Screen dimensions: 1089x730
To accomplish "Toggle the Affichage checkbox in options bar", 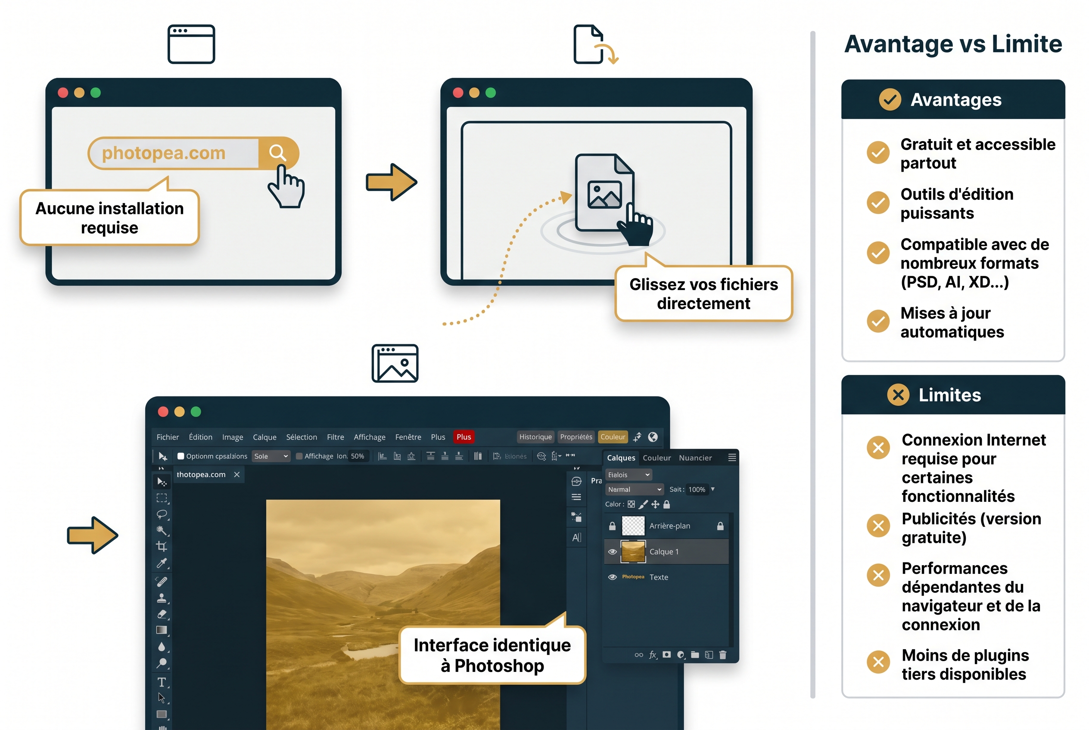I will click(x=299, y=456).
